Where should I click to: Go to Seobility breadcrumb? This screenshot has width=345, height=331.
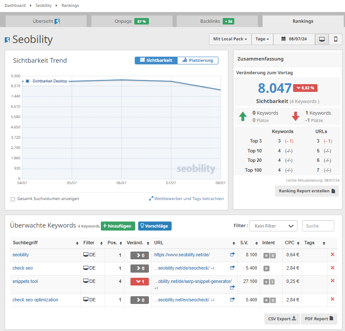[x=44, y=6]
